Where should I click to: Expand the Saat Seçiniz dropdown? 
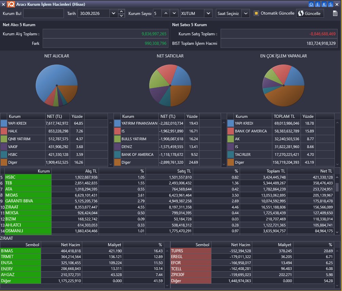(x=246, y=13)
